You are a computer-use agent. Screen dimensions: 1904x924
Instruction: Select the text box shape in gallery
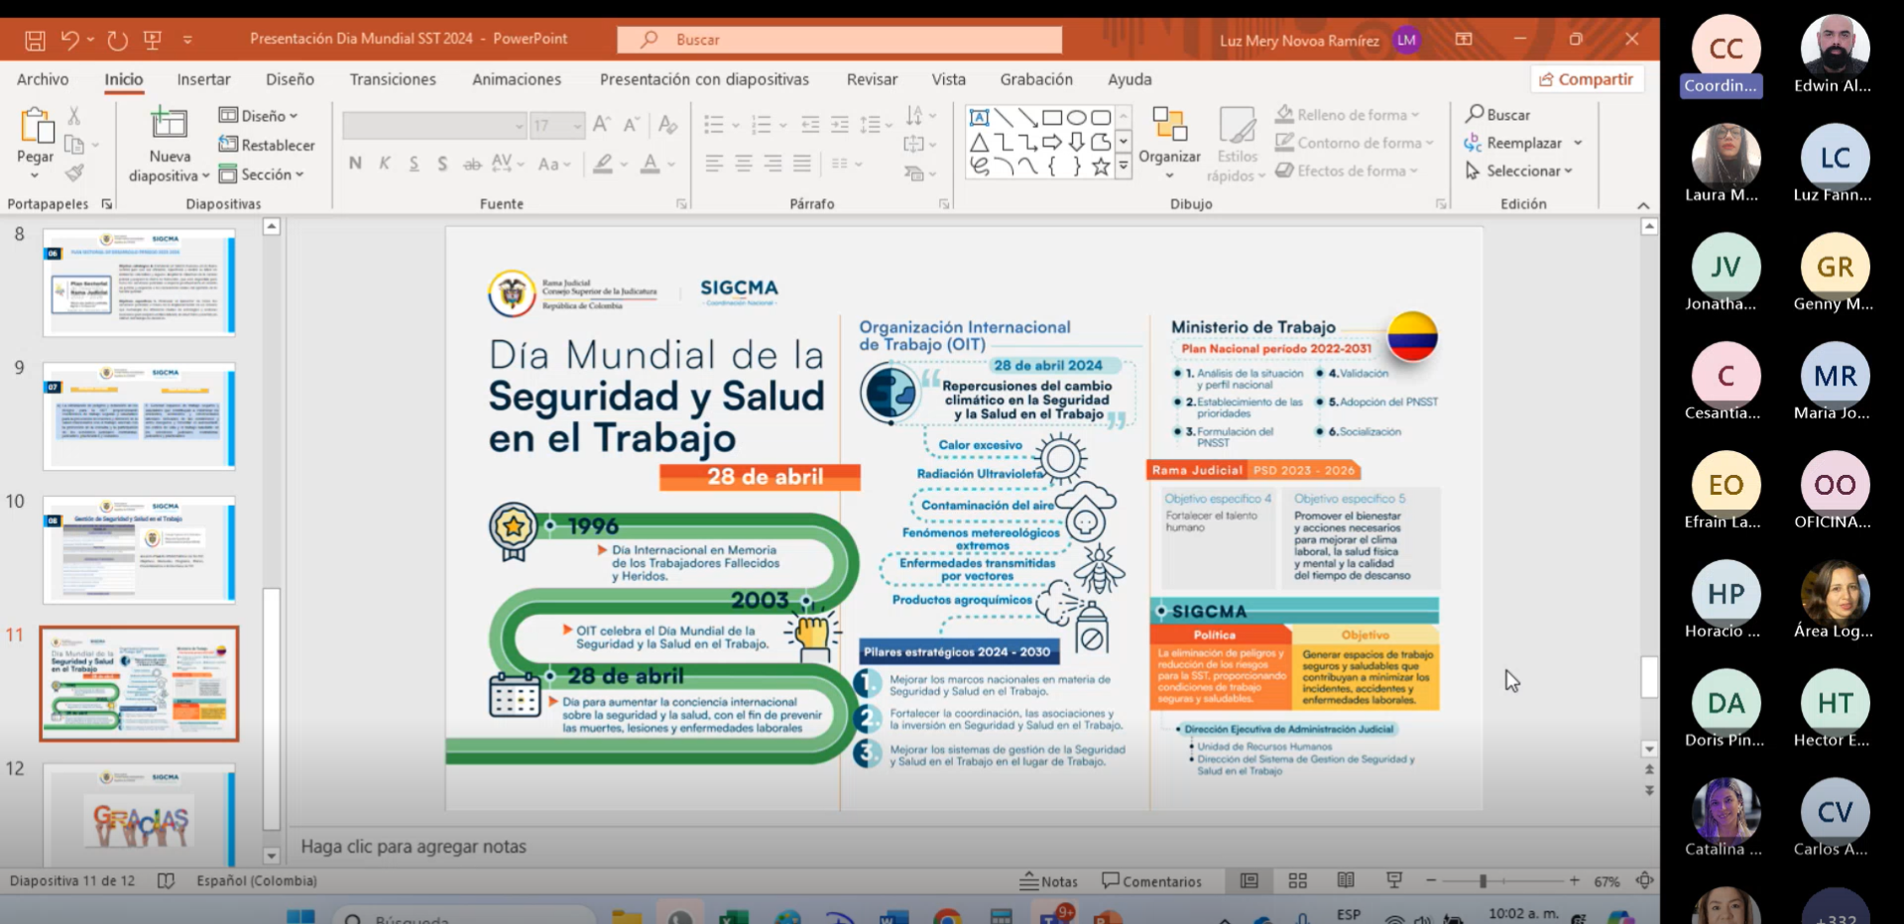(979, 117)
